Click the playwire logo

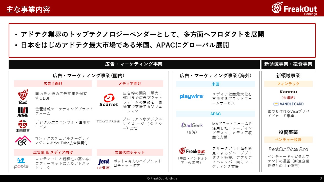(x=192, y=97)
